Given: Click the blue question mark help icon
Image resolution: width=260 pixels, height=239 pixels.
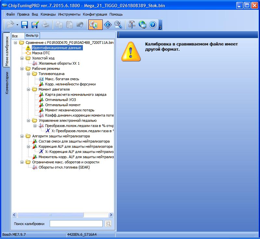Looking at the screenshot, I should click(153, 25).
